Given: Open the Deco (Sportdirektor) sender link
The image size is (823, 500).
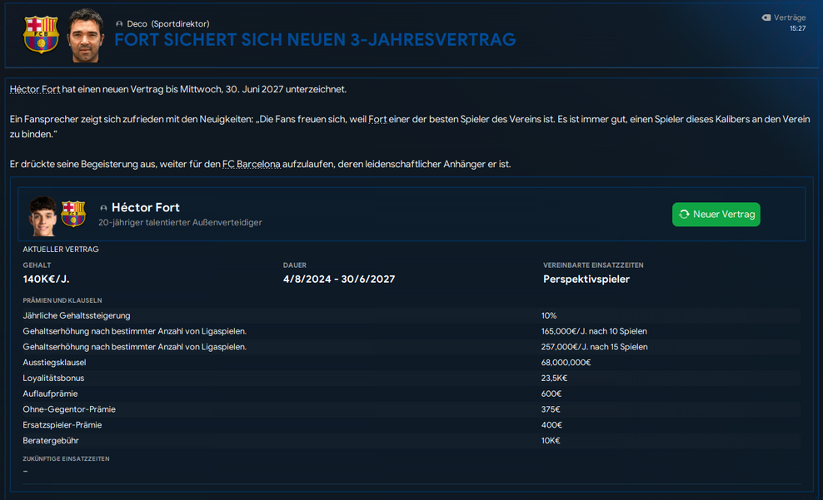Looking at the screenshot, I should 167,24.
